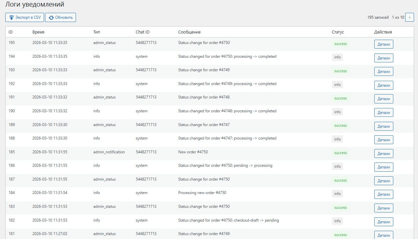Click the Статус column header
The width and height of the screenshot is (418, 239).
point(338,32)
